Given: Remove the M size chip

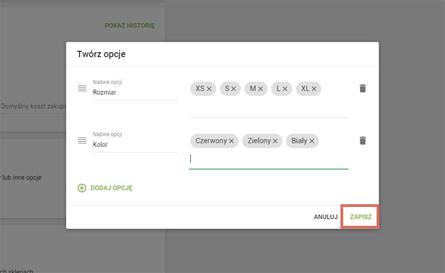Looking at the screenshot, I should [260, 89].
